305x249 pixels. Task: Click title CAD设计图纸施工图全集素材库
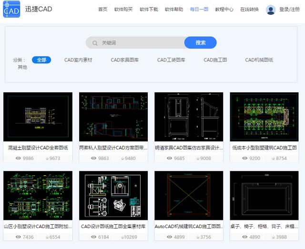113,227
